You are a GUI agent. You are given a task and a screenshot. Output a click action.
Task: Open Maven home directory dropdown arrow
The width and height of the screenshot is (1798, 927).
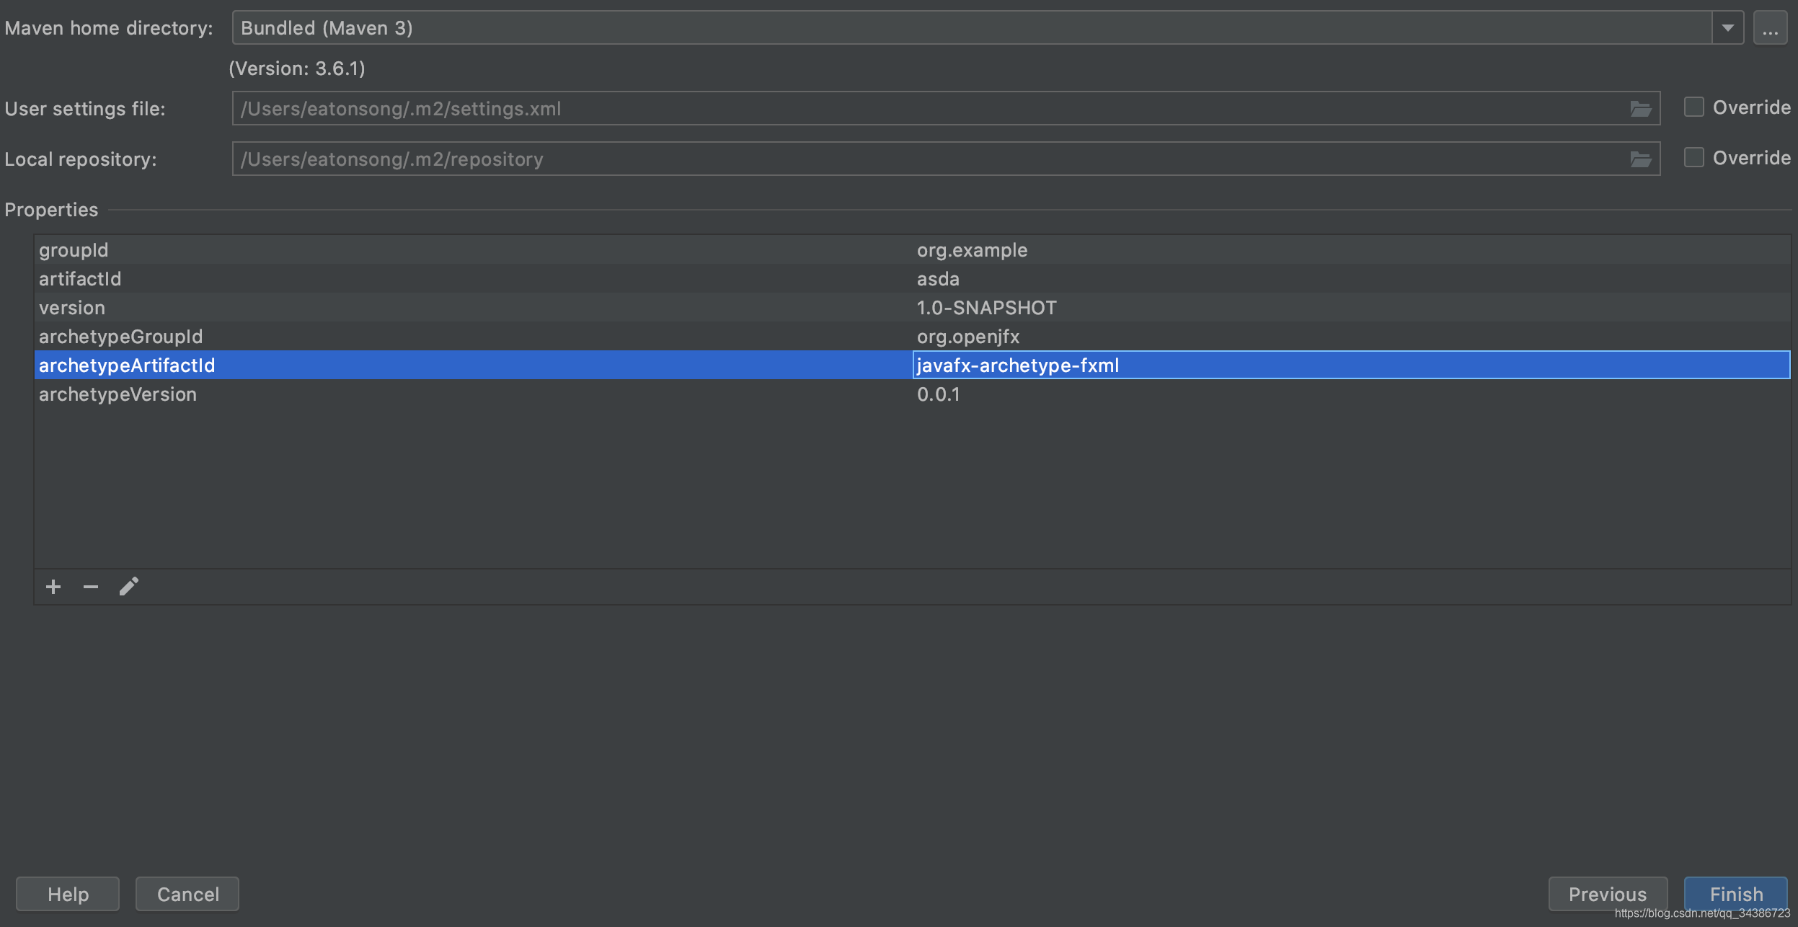click(x=1728, y=28)
